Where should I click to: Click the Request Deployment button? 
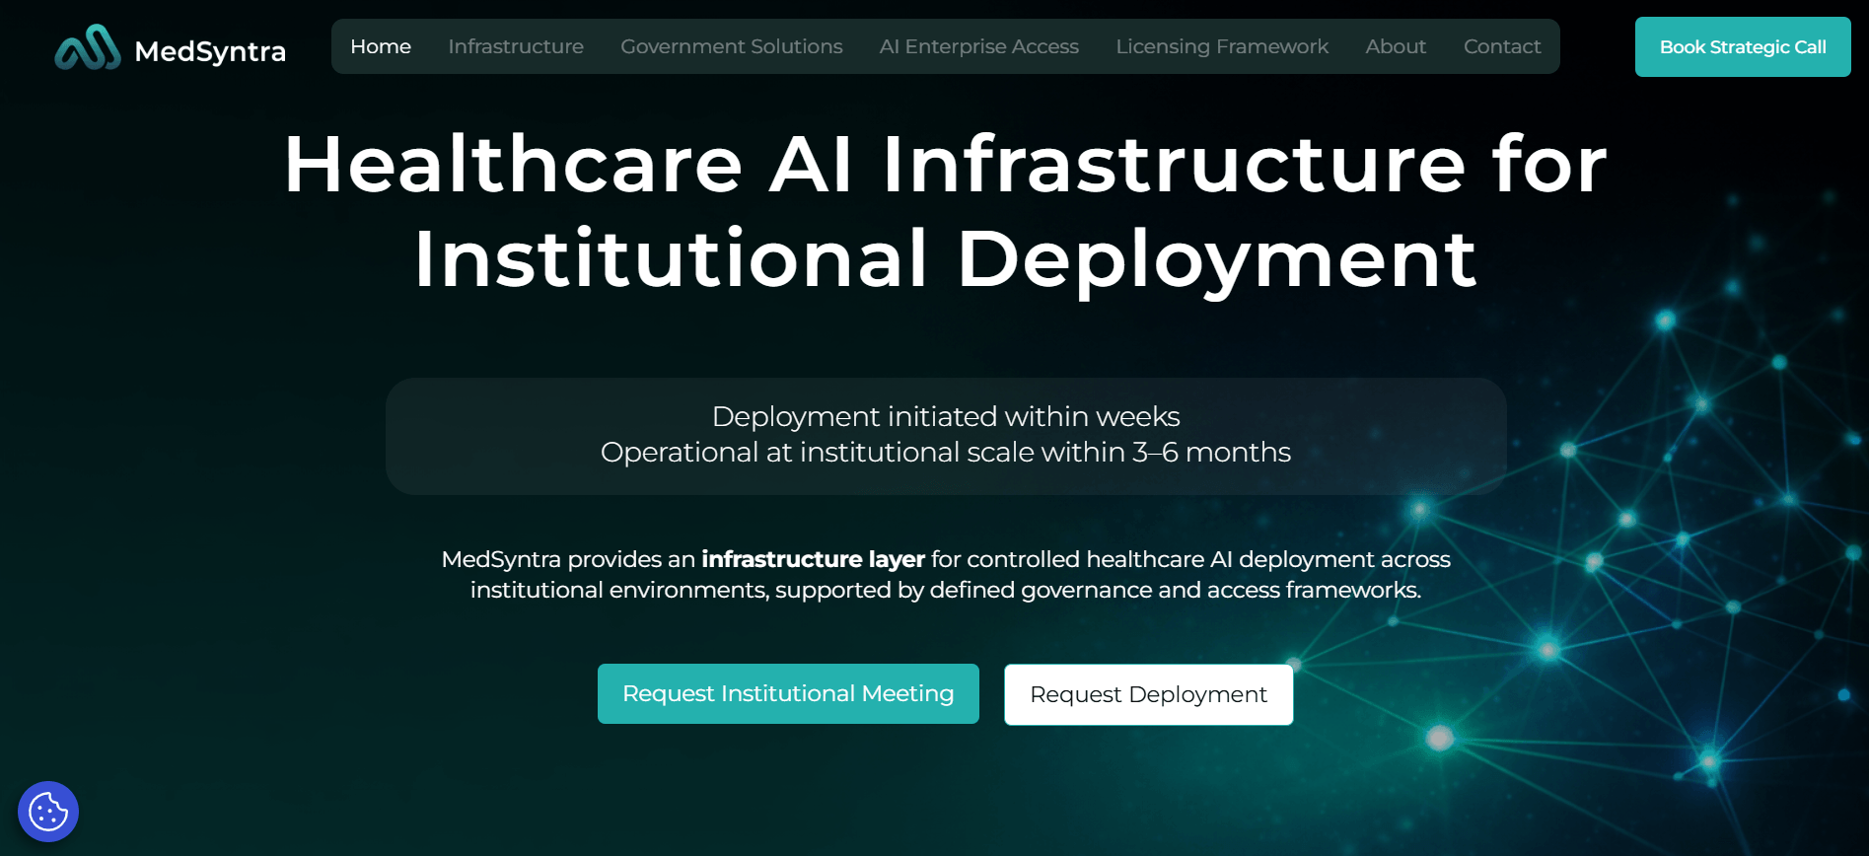(x=1148, y=694)
